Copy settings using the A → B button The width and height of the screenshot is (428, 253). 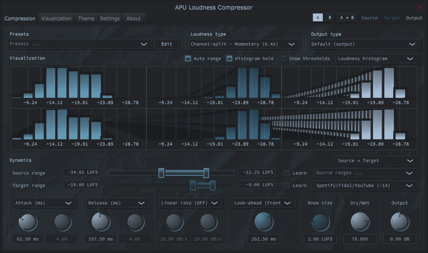coord(347,17)
